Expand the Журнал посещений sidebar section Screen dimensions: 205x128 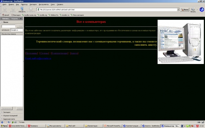tap(10, 115)
